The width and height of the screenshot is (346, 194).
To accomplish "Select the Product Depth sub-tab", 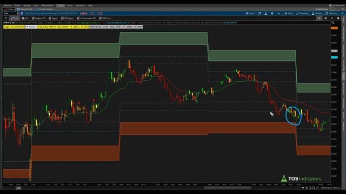I will [44, 9].
